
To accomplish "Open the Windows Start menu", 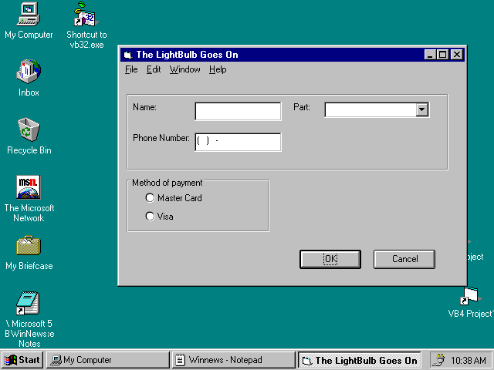I will pos(22,360).
